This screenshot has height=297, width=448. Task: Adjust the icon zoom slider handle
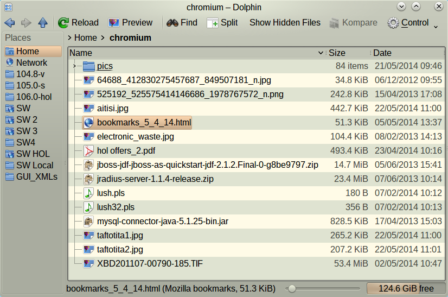point(292,289)
